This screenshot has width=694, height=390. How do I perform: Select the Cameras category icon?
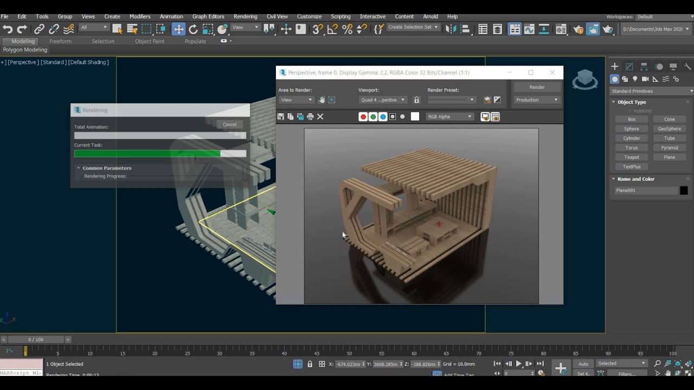pyautogui.click(x=645, y=79)
